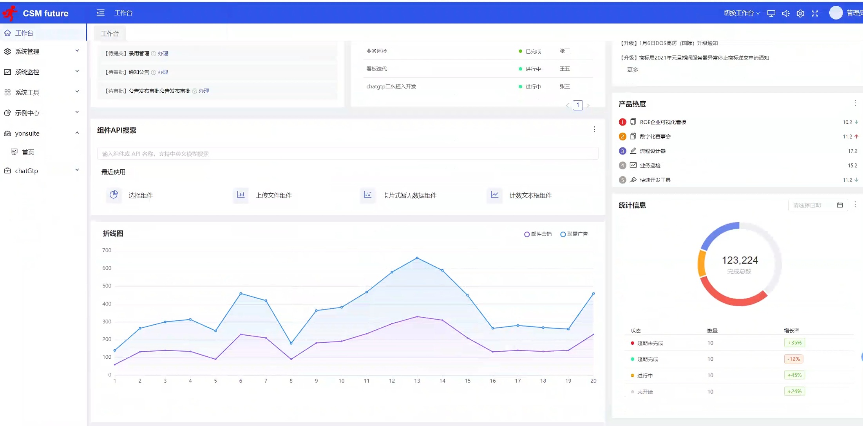Click the grid icon beside 系统工具

pos(7,92)
